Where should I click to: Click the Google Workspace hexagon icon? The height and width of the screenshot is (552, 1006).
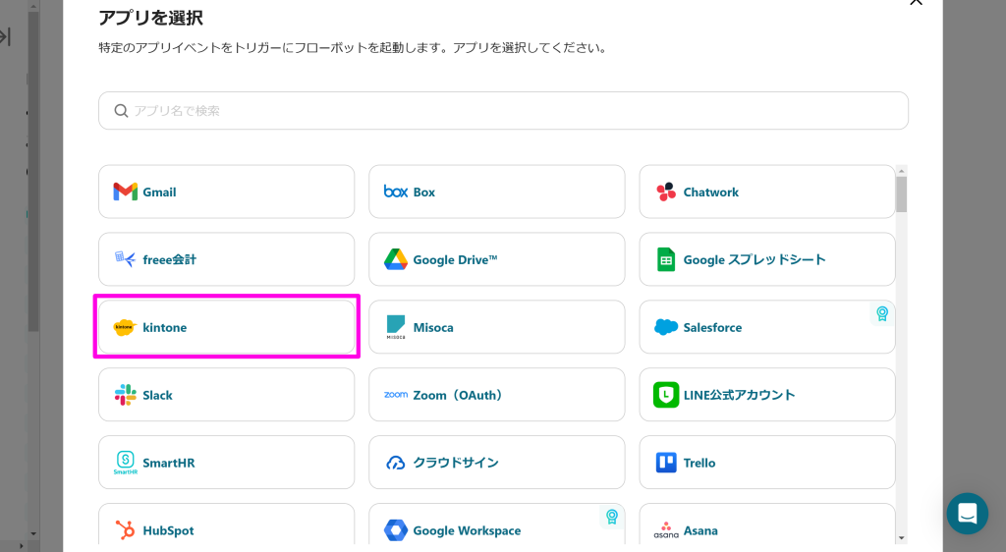pos(396,530)
